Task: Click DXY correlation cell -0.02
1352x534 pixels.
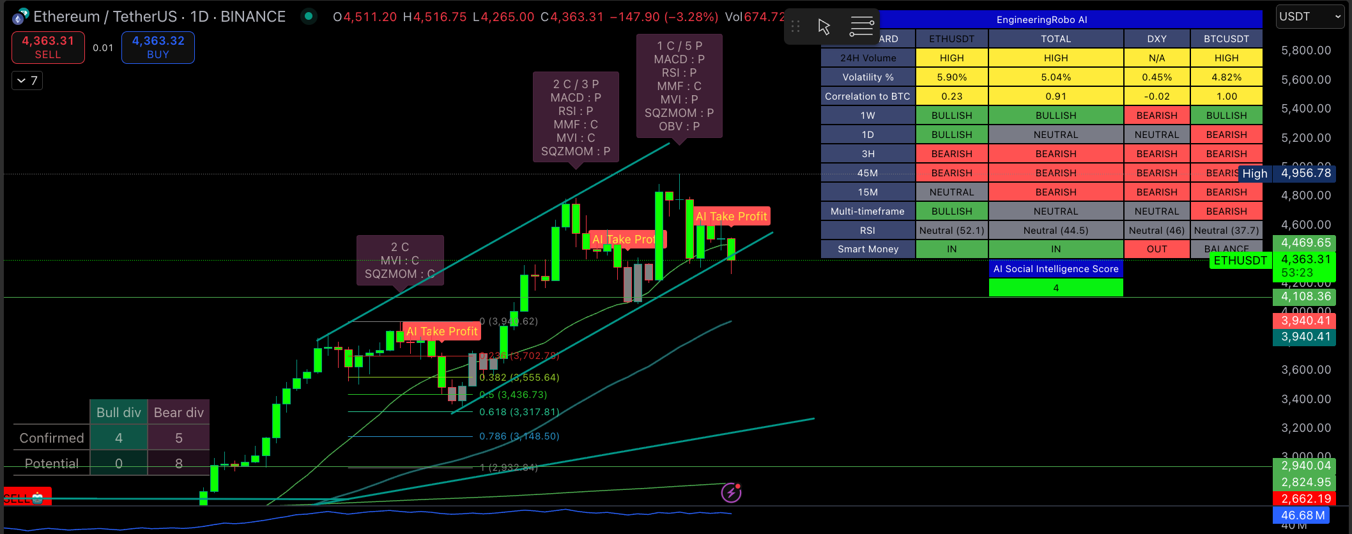Action: coord(1156,96)
